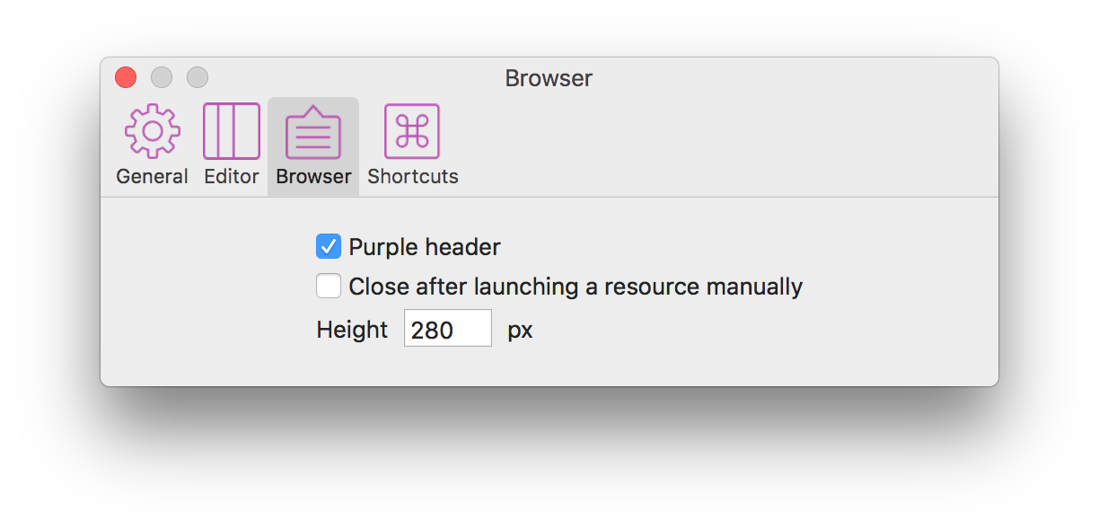1099x530 pixels.
Task: Enable Close after launching a resource checkbox
Action: [x=329, y=287]
